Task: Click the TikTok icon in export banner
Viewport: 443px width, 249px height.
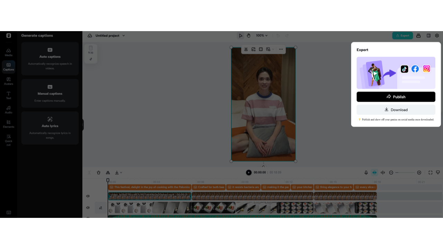Action: pos(404,69)
